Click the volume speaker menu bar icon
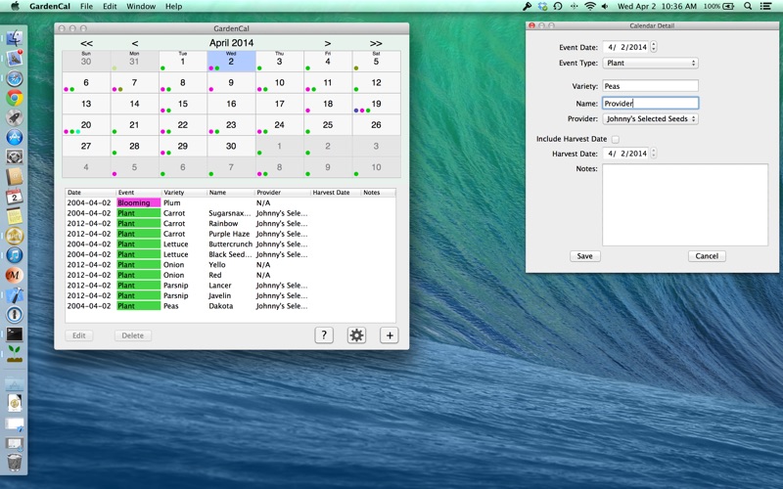 coord(605,6)
